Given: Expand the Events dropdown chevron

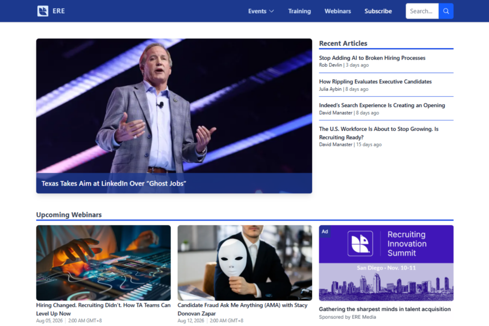Looking at the screenshot, I should (272, 11).
